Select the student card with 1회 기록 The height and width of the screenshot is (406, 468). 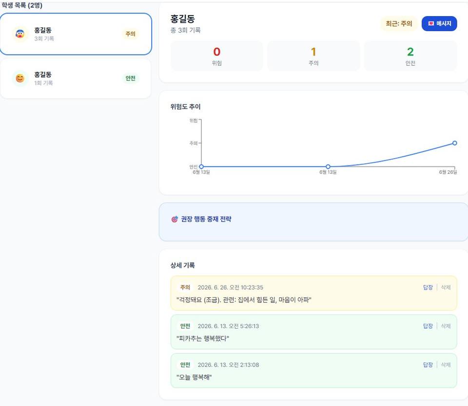[76, 78]
